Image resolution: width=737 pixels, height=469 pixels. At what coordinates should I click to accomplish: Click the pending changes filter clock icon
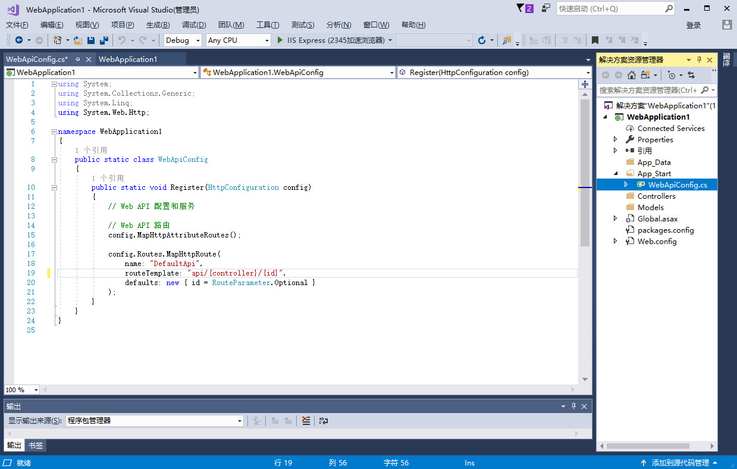click(x=672, y=75)
